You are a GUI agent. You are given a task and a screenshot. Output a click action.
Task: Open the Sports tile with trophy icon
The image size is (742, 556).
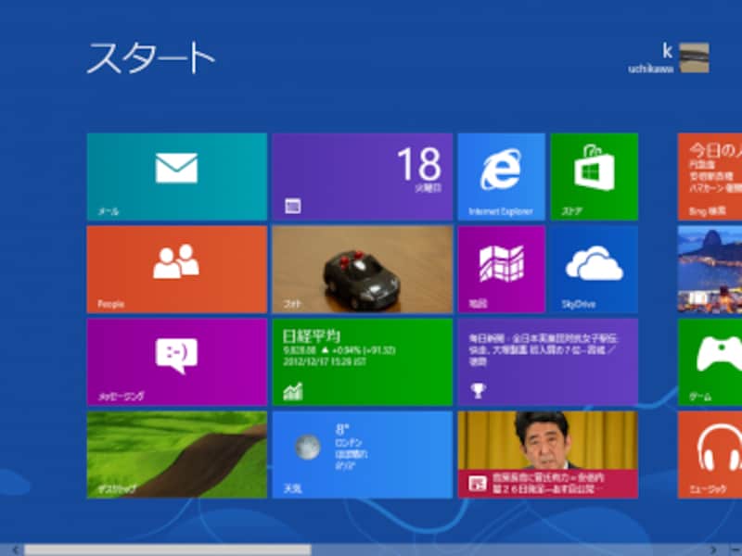click(548, 362)
